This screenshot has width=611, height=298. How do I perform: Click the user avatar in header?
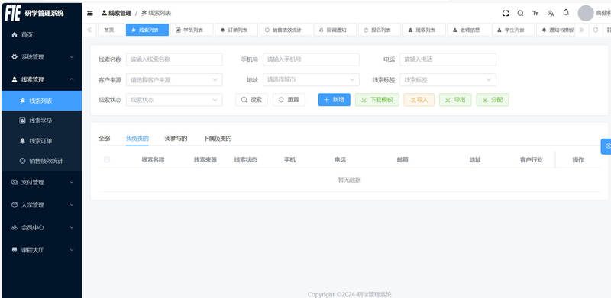(585, 13)
